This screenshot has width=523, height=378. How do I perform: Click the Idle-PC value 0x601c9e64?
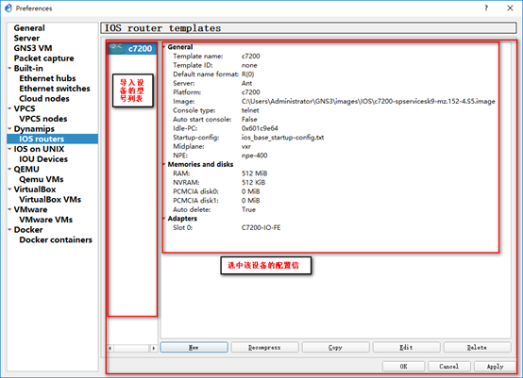260,128
